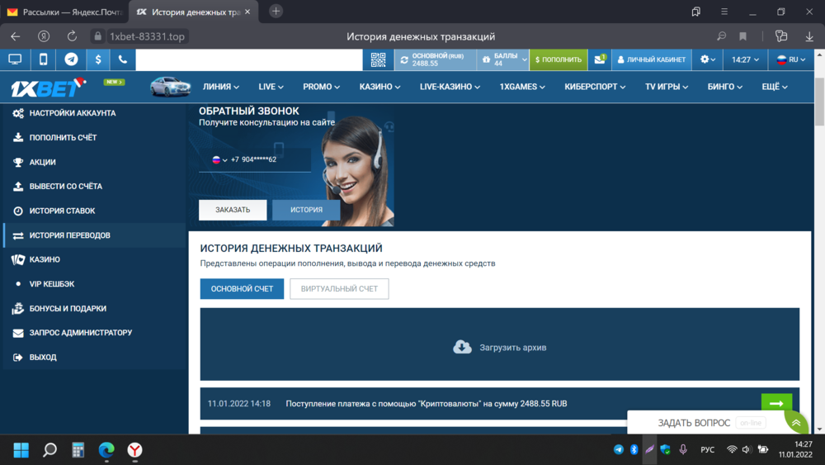Open the Telegram icon in site toolbar

point(71,59)
